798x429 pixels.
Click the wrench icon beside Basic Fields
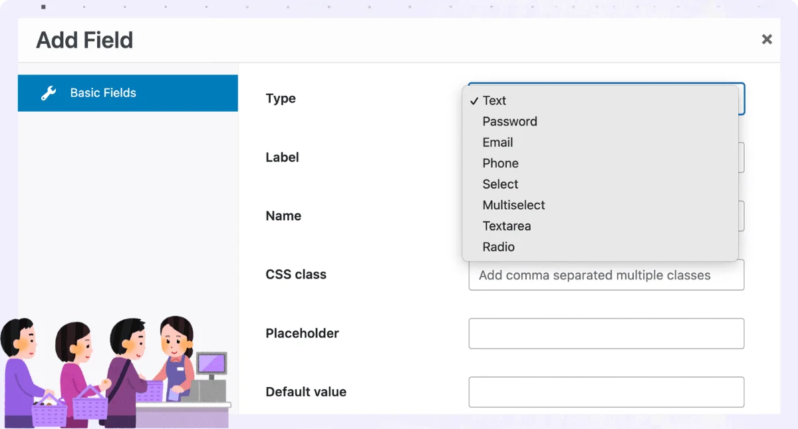pos(49,93)
